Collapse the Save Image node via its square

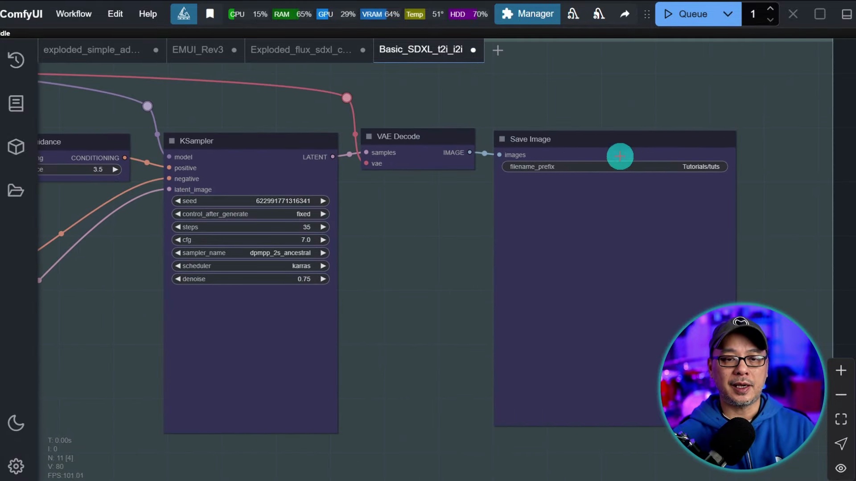(x=502, y=139)
